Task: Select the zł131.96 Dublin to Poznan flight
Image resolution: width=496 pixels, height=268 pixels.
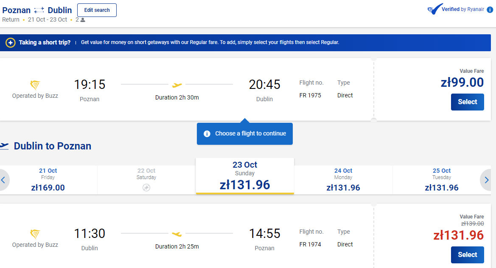Action: (467, 255)
